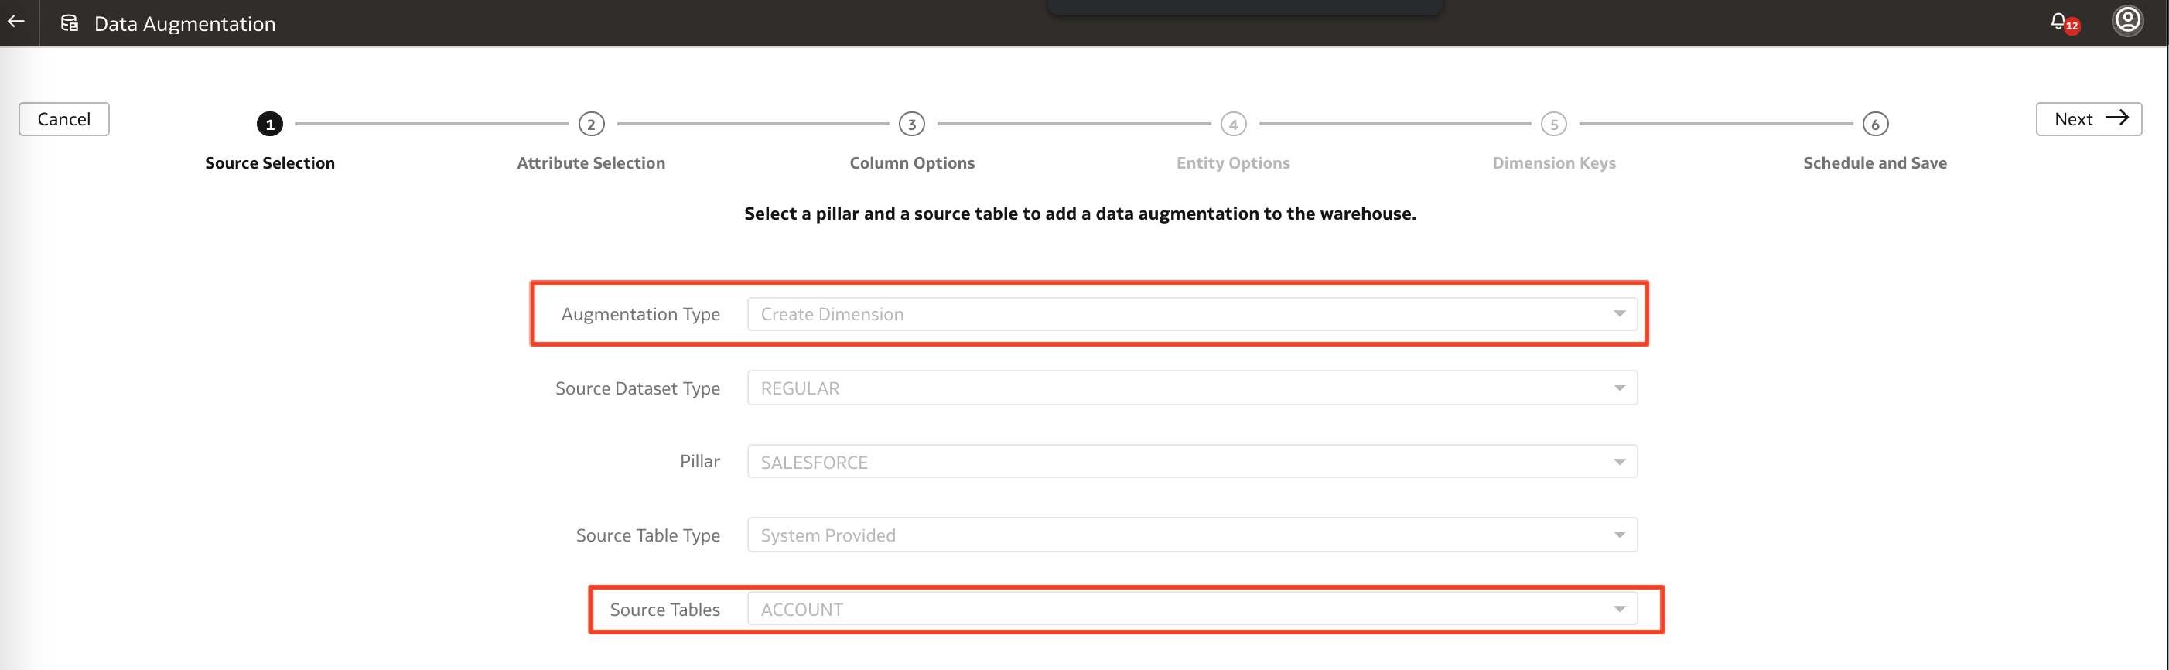
Task: Click the Source Dataset Type label
Action: click(x=637, y=388)
